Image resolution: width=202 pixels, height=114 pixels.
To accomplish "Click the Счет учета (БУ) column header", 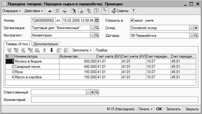I will click(109, 56).
